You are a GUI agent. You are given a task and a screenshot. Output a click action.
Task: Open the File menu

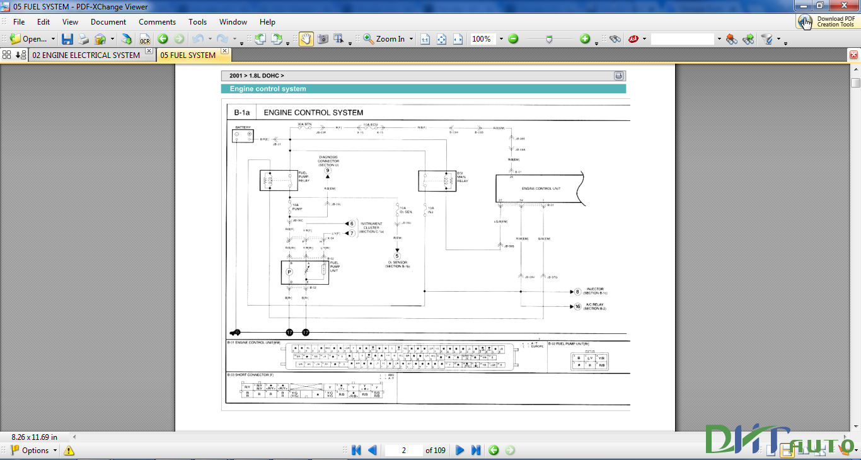click(x=19, y=22)
